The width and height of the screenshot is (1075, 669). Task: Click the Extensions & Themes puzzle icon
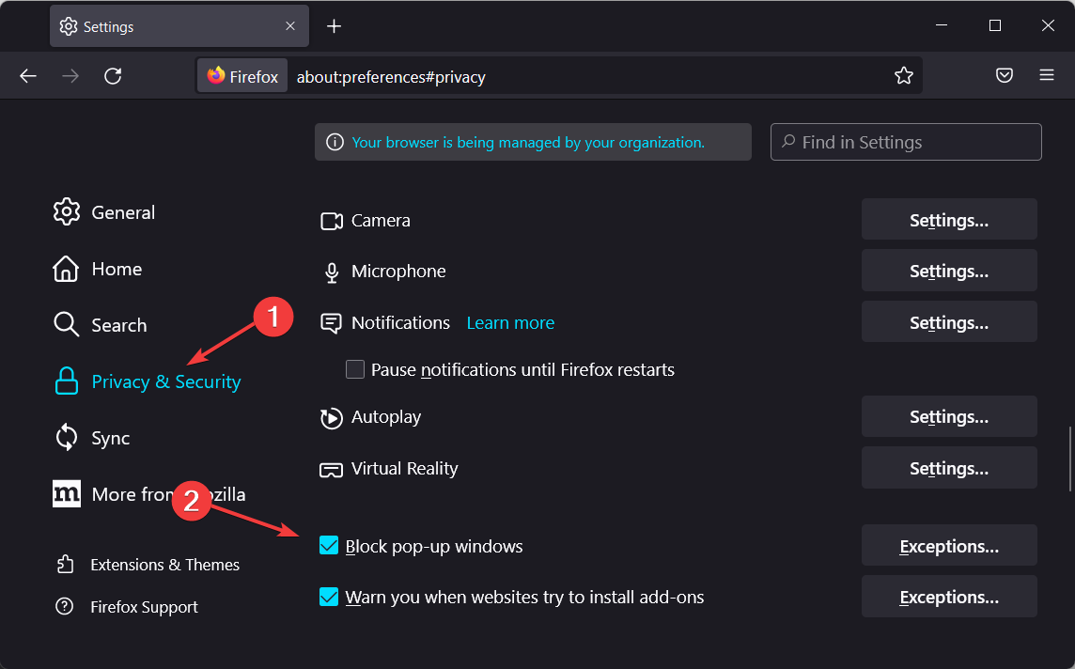65,564
